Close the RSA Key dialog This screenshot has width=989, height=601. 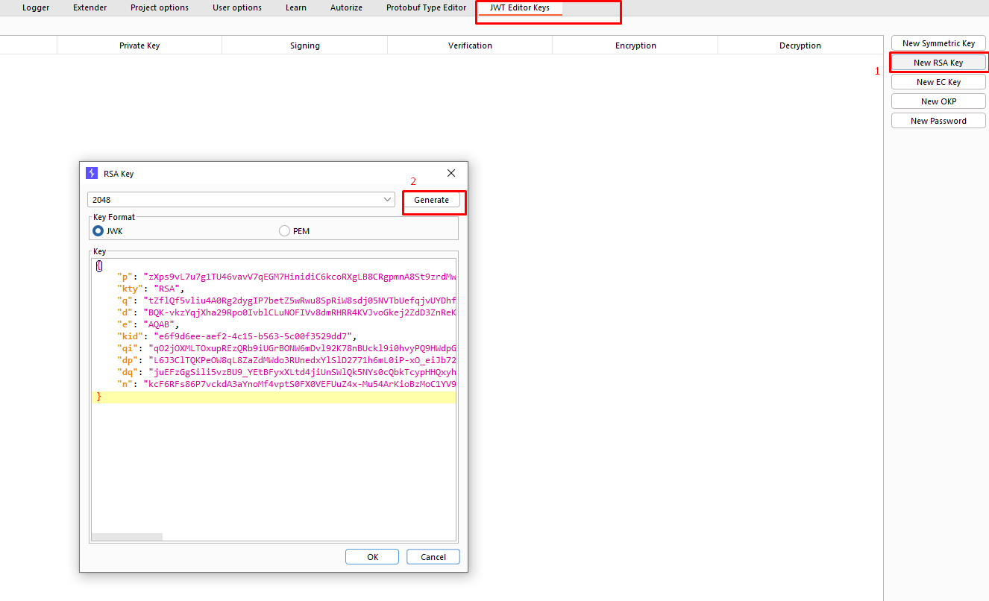point(451,173)
